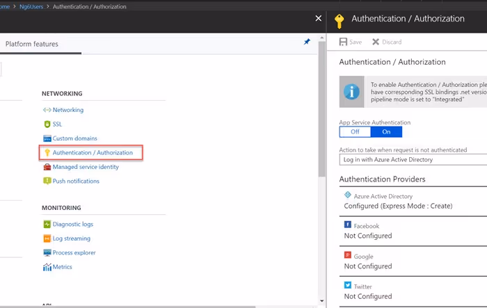Open the SSL link
The width and height of the screenshot is (487, 308).
coord(57,124)
